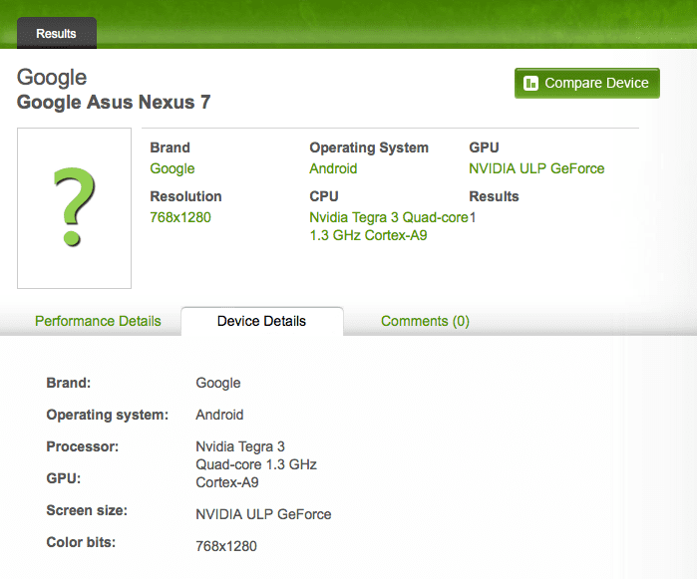Click the Processor: label
This screenshot has width=697, height=579.
[83, 446]
